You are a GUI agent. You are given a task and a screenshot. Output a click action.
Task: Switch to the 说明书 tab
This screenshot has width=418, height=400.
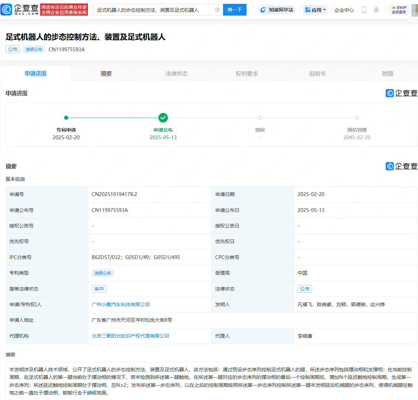tap(317, 73)
